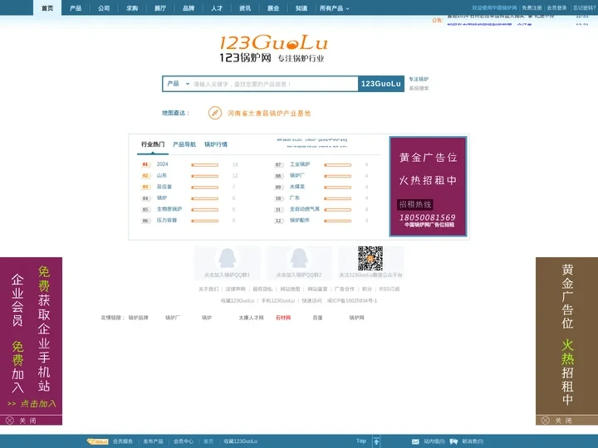Click the 123GuoLu site logo
Image resolution: width=598 pixels, height=448 pixels.
(x=273, y=48)
